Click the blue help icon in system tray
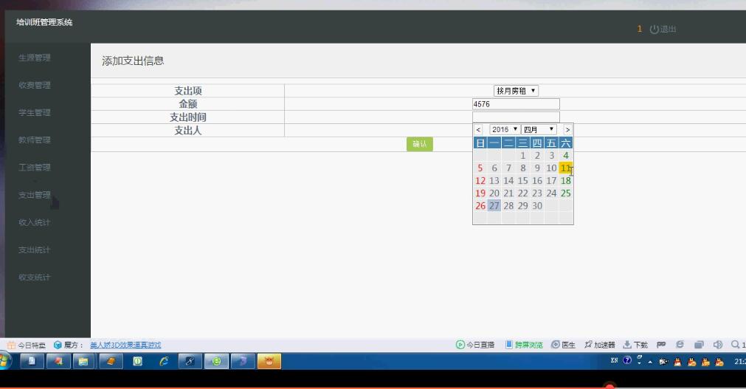Screen dimensions: 746x389 point(627,360)
